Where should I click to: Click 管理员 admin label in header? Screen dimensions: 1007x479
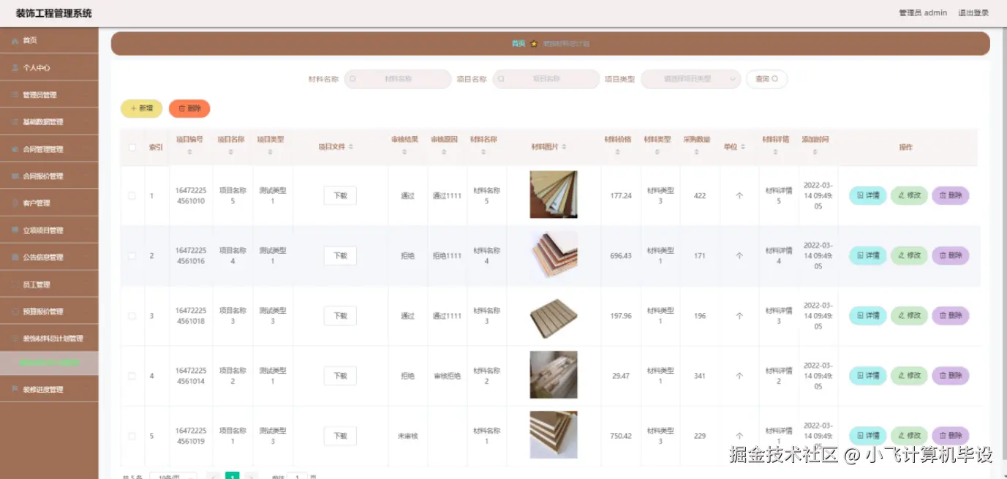[x=923, y=13]
